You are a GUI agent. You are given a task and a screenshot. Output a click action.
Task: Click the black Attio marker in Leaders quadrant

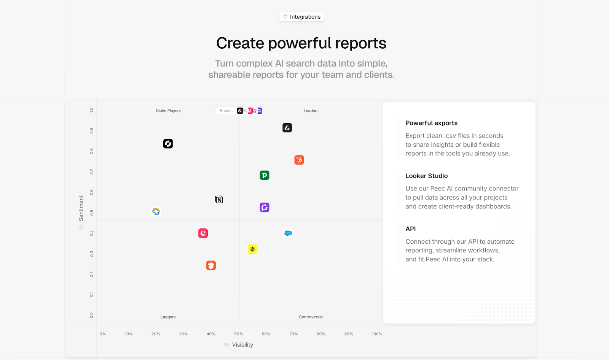pos(287,128)
